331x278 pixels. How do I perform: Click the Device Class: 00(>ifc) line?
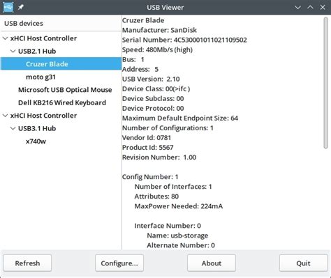[x=156, y=88]
